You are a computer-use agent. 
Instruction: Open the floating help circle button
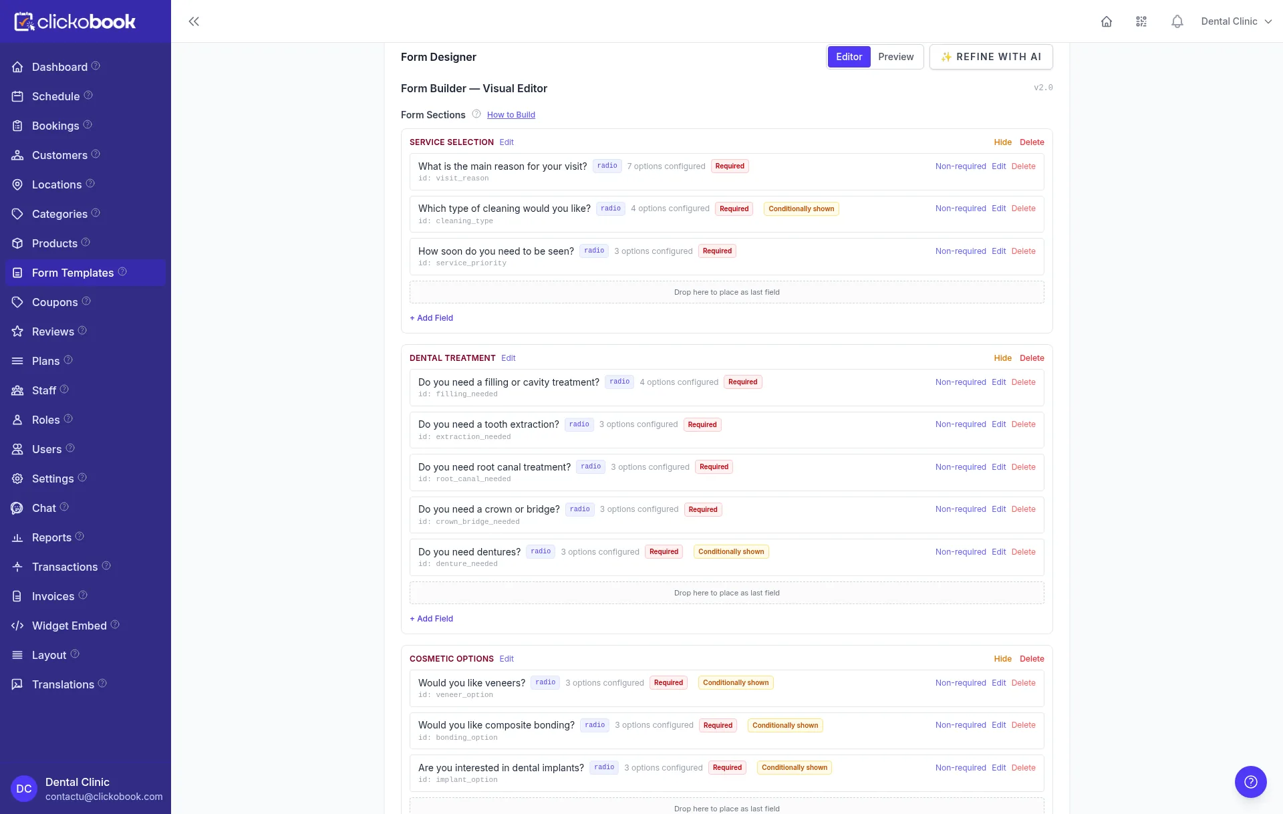[1251, 782]
